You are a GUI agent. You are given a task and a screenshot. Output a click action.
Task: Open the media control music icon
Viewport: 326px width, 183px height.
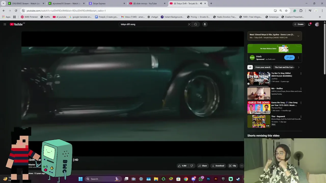click(x=310, y=11)
